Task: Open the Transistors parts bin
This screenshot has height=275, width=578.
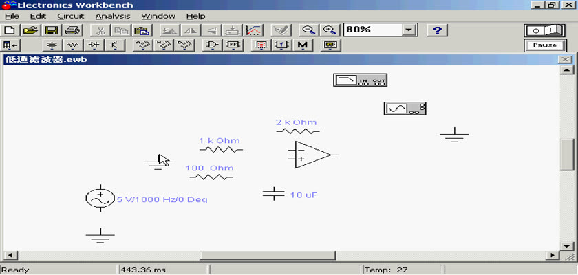Action: click(115, 45)
